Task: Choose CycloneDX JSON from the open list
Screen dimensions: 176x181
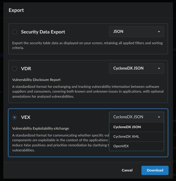Action: pos(127,127)
